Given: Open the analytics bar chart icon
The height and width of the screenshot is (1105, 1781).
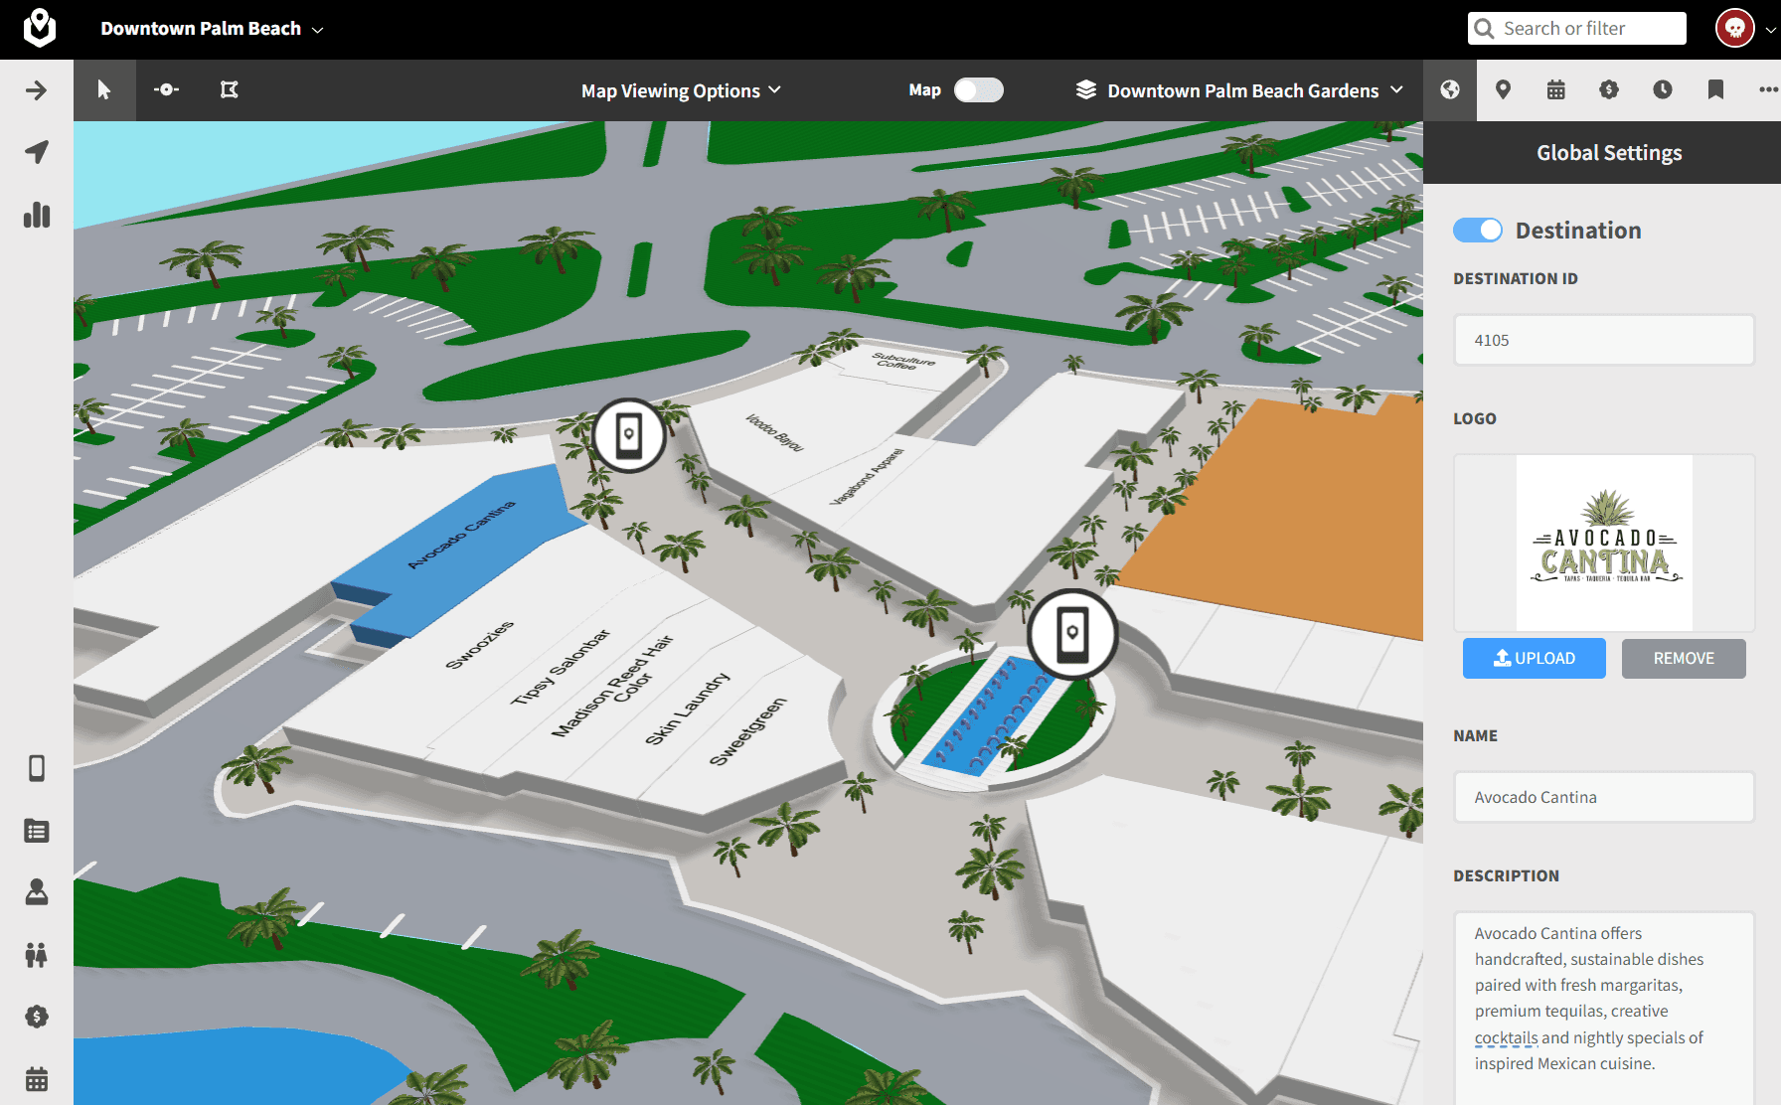Looking at the screenshot, I should [x=36, y=215].
